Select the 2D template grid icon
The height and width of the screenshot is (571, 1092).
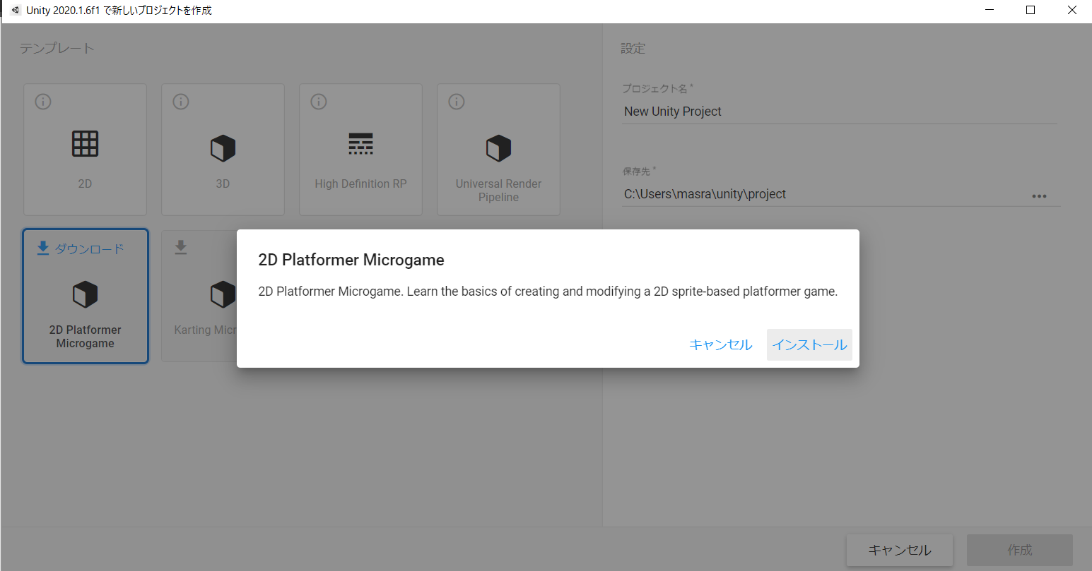(85, 144)
